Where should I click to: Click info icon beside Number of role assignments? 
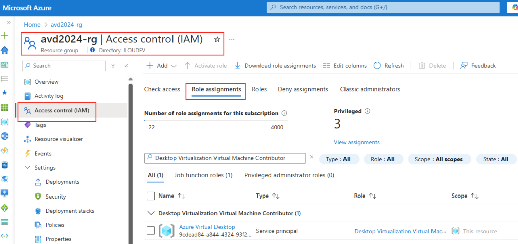pyautogui.click(x=284, y=113)
